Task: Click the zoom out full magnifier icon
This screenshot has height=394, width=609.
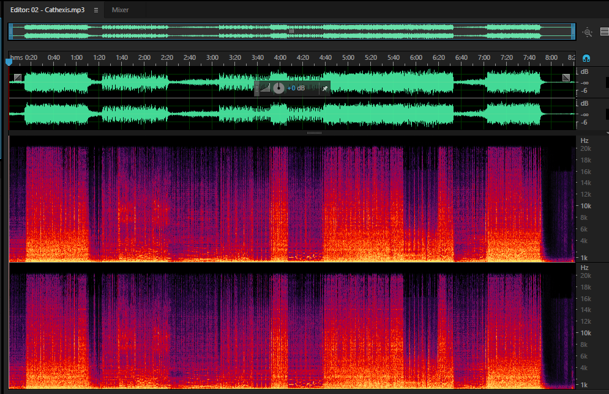Action: [587, 32]
